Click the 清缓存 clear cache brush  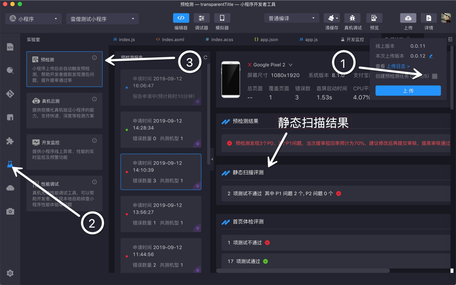click(x=330, y=18)
